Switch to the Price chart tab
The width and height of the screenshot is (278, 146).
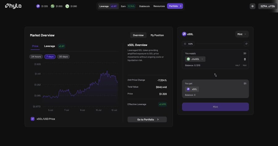pos(35,46)
